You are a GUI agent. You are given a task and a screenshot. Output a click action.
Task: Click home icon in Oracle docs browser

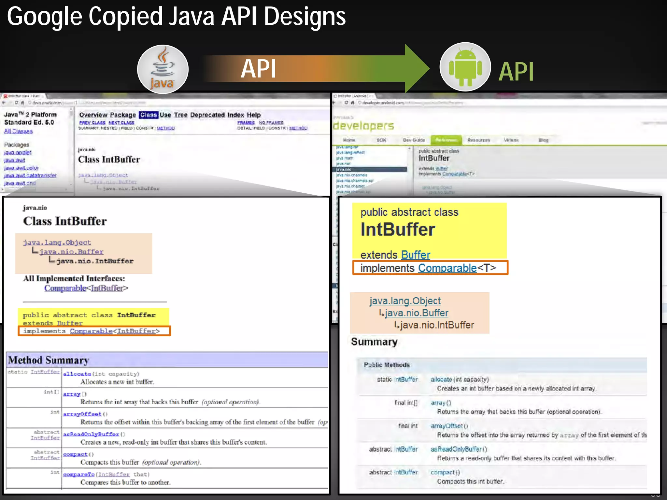point(23,103)
